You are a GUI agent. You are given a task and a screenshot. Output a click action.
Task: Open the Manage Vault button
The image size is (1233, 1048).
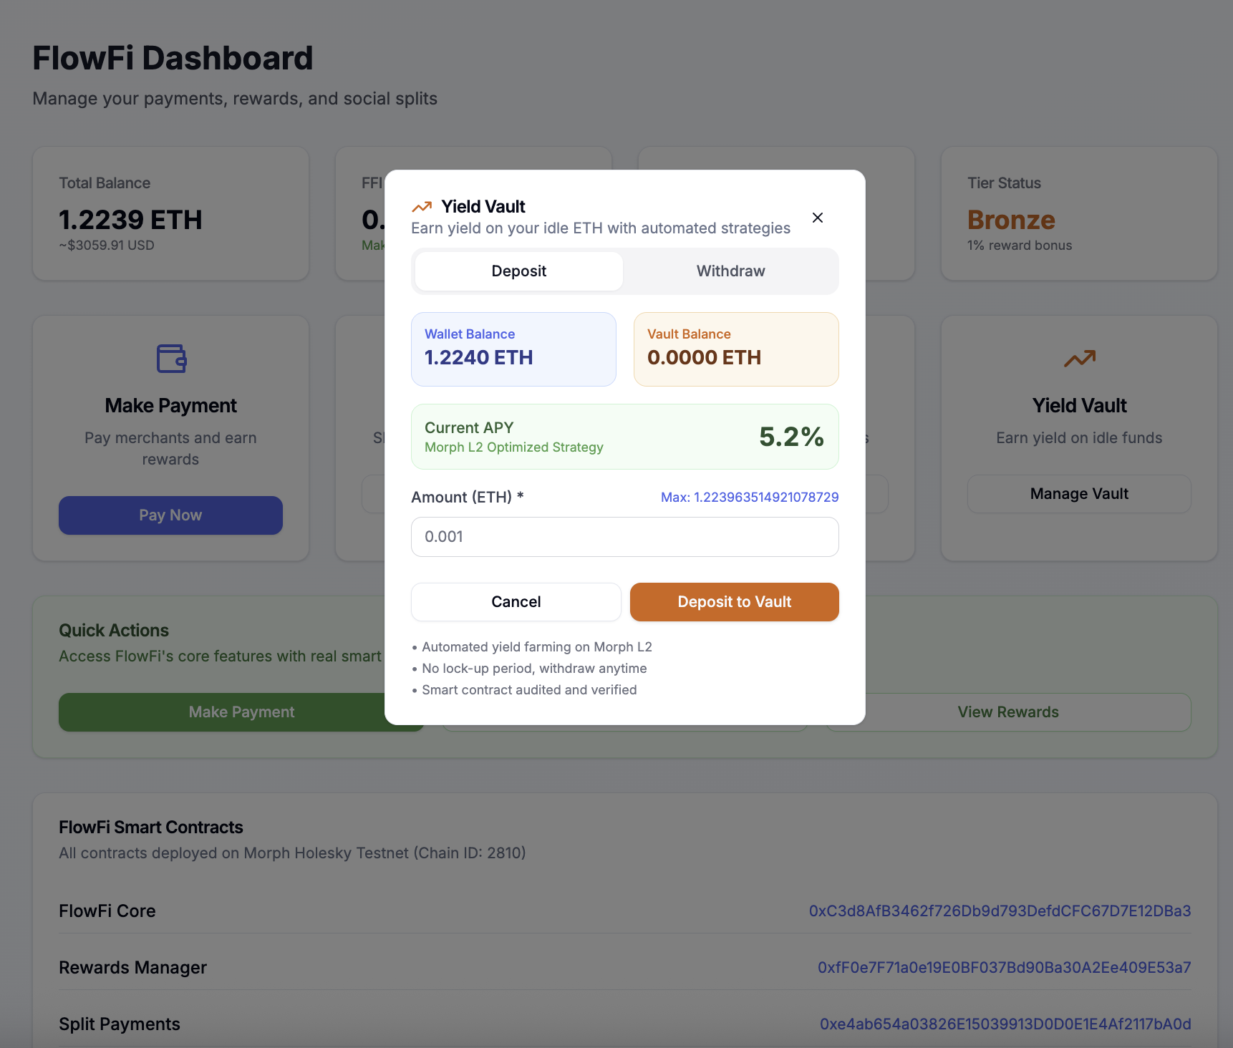1078,494
